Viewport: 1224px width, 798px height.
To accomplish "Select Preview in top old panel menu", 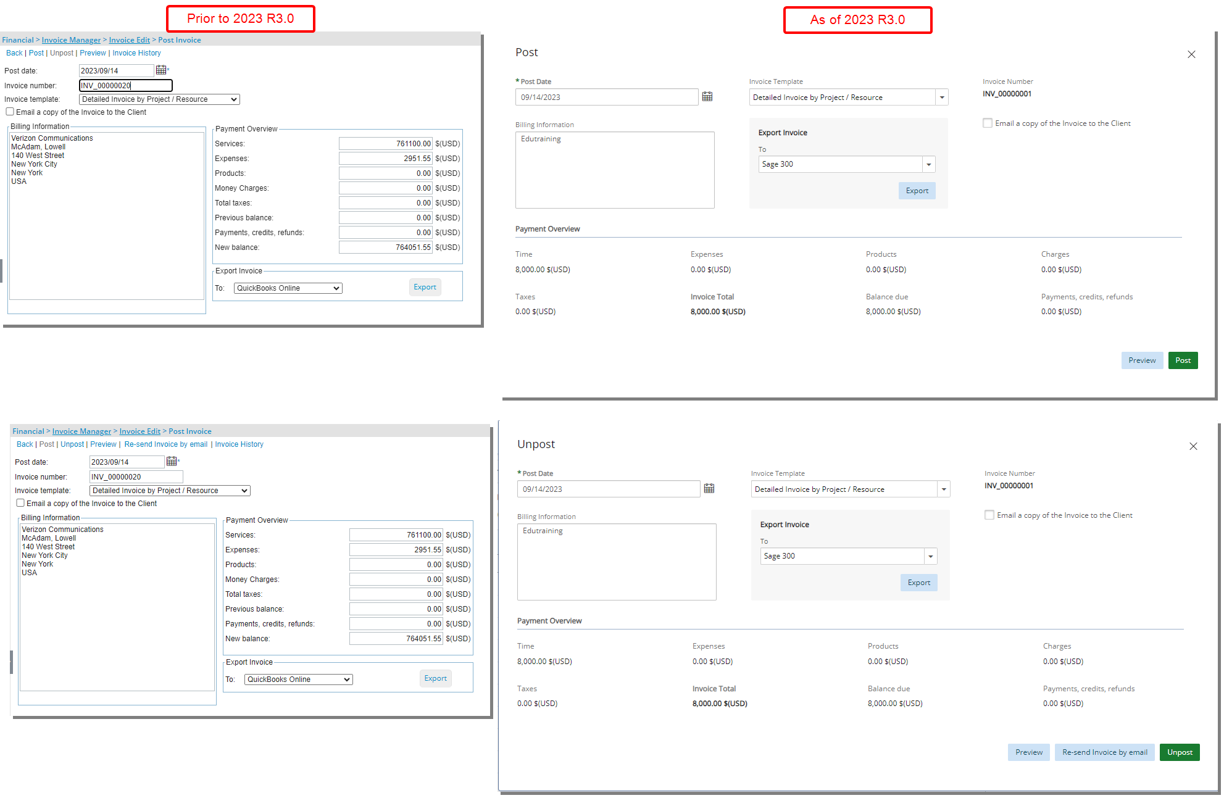I will coord(93,53).
